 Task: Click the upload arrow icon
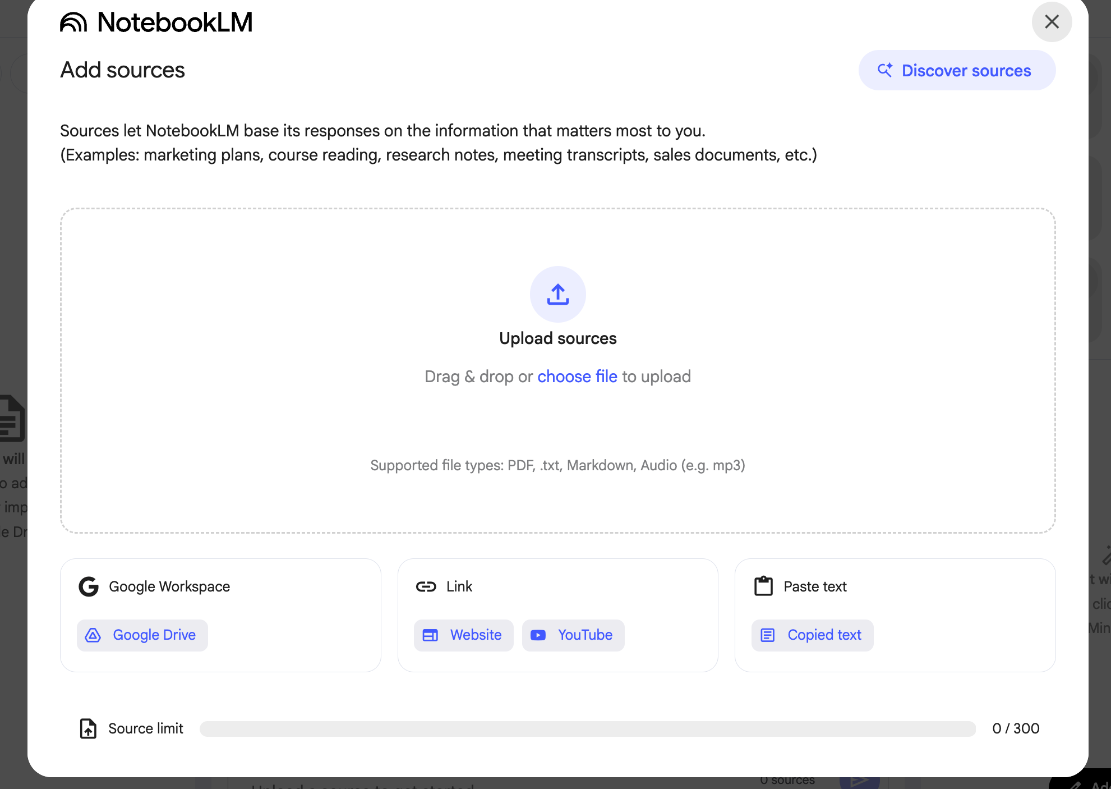coord(557,294)
